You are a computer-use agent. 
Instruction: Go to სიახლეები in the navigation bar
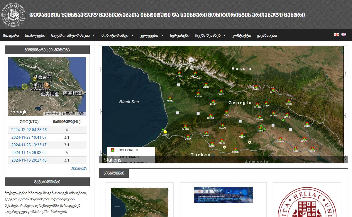pyautogui.click(x=35, y=35)
